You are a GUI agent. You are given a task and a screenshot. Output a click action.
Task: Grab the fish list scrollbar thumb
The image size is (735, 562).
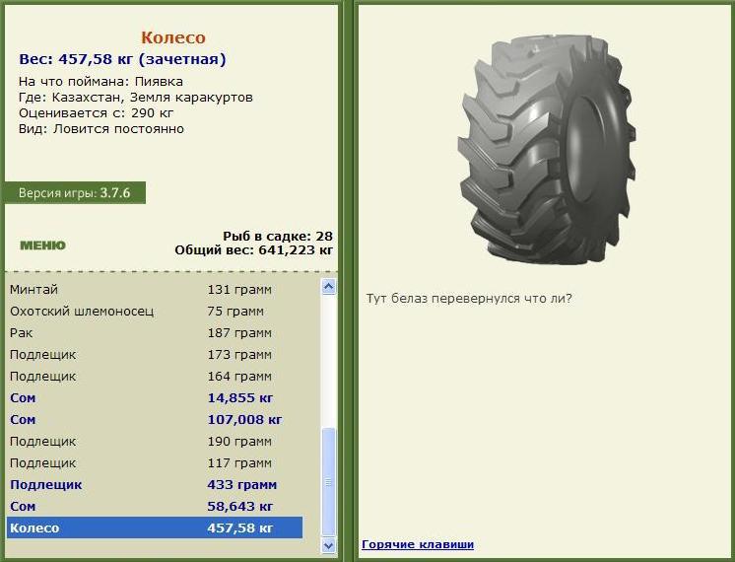(329, 482)
